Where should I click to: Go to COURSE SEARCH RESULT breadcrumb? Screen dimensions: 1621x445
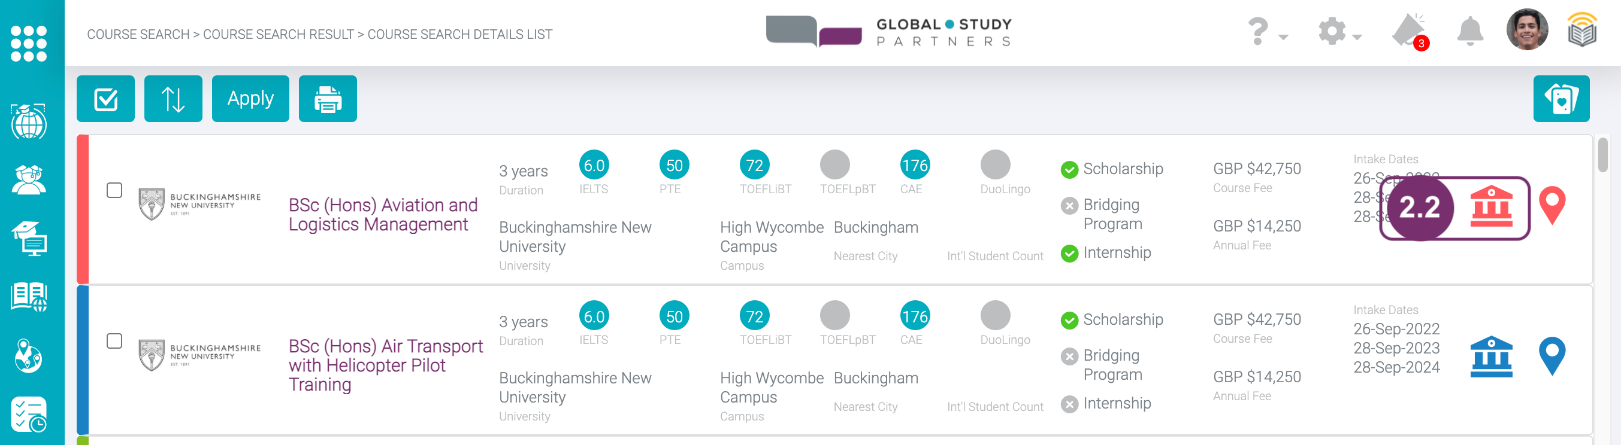[x=278, y=35]
